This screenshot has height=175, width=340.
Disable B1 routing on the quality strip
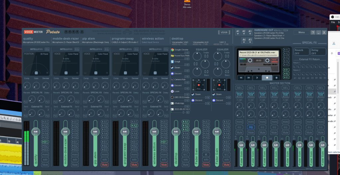click(45, 142)
